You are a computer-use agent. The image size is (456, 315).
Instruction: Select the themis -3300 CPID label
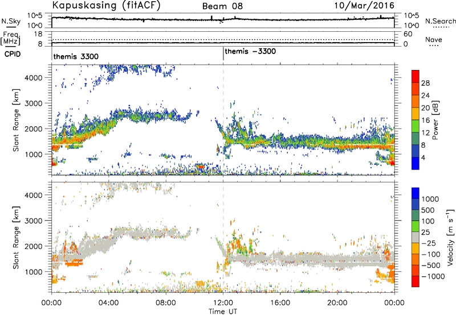250,52
